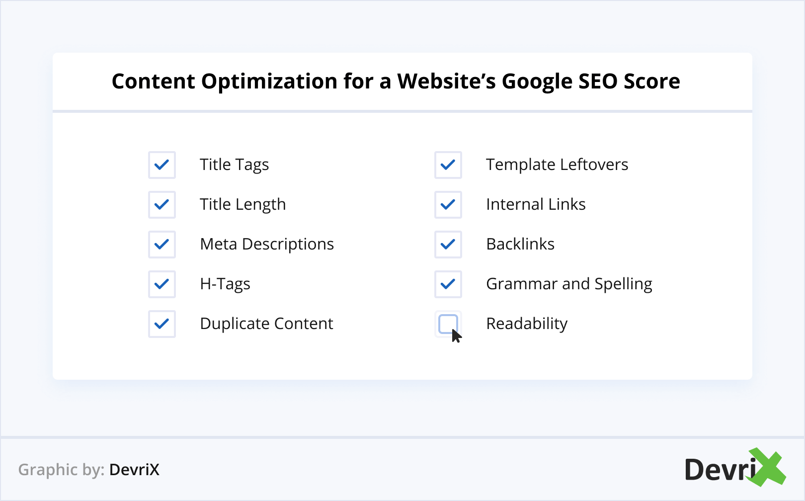
Task: Click the Grammar and Spelling label
Action: (x=569, y=284)
